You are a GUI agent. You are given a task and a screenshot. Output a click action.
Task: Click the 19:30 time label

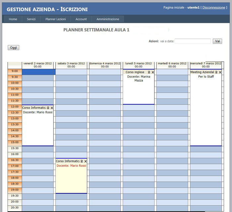tap(15, 196)
